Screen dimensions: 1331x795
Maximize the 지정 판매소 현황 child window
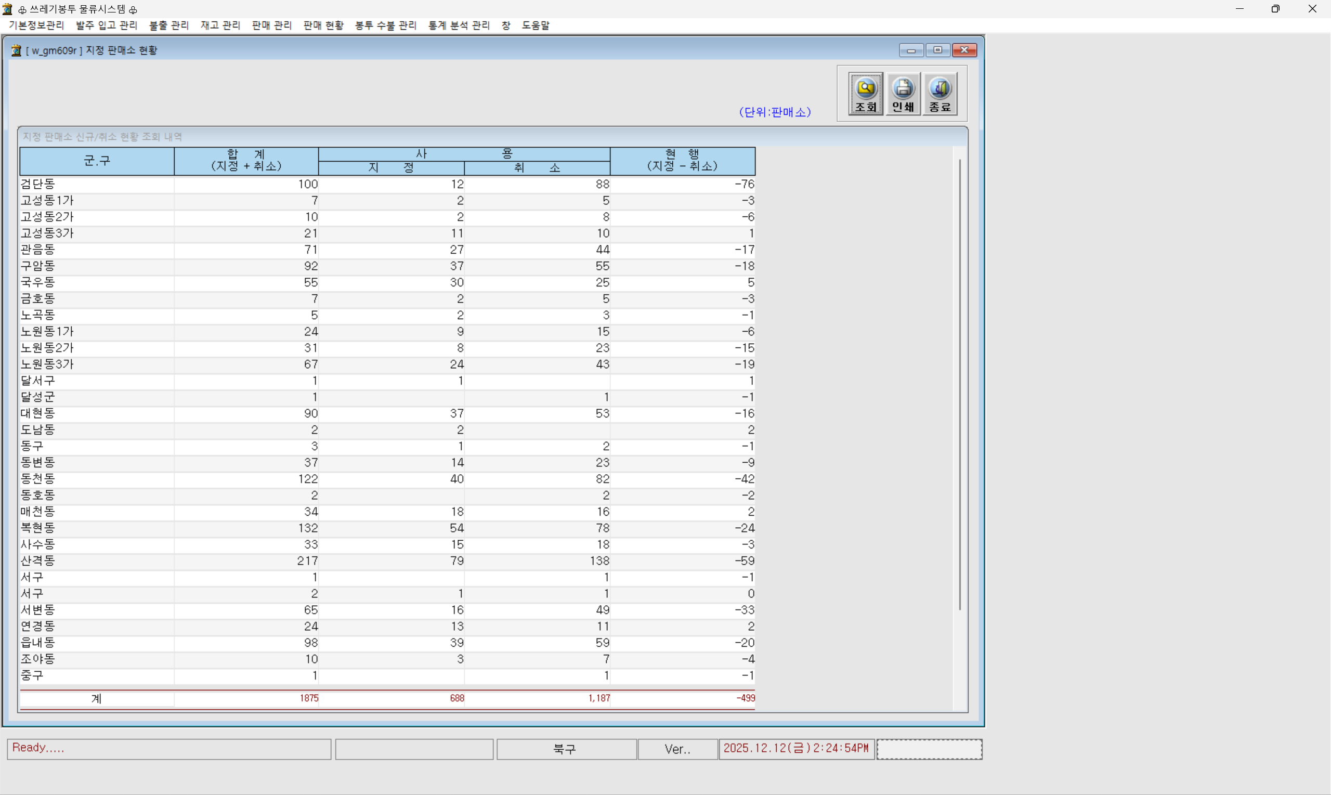pyautogui.click(x=937, y=50)
